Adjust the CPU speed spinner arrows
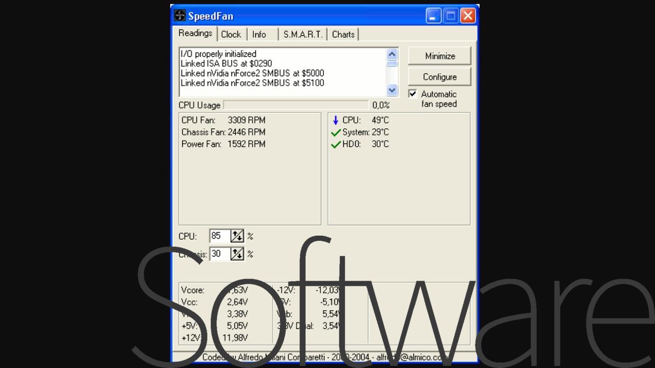Viewport: 655px width, 368px height. tap(237, 236)
